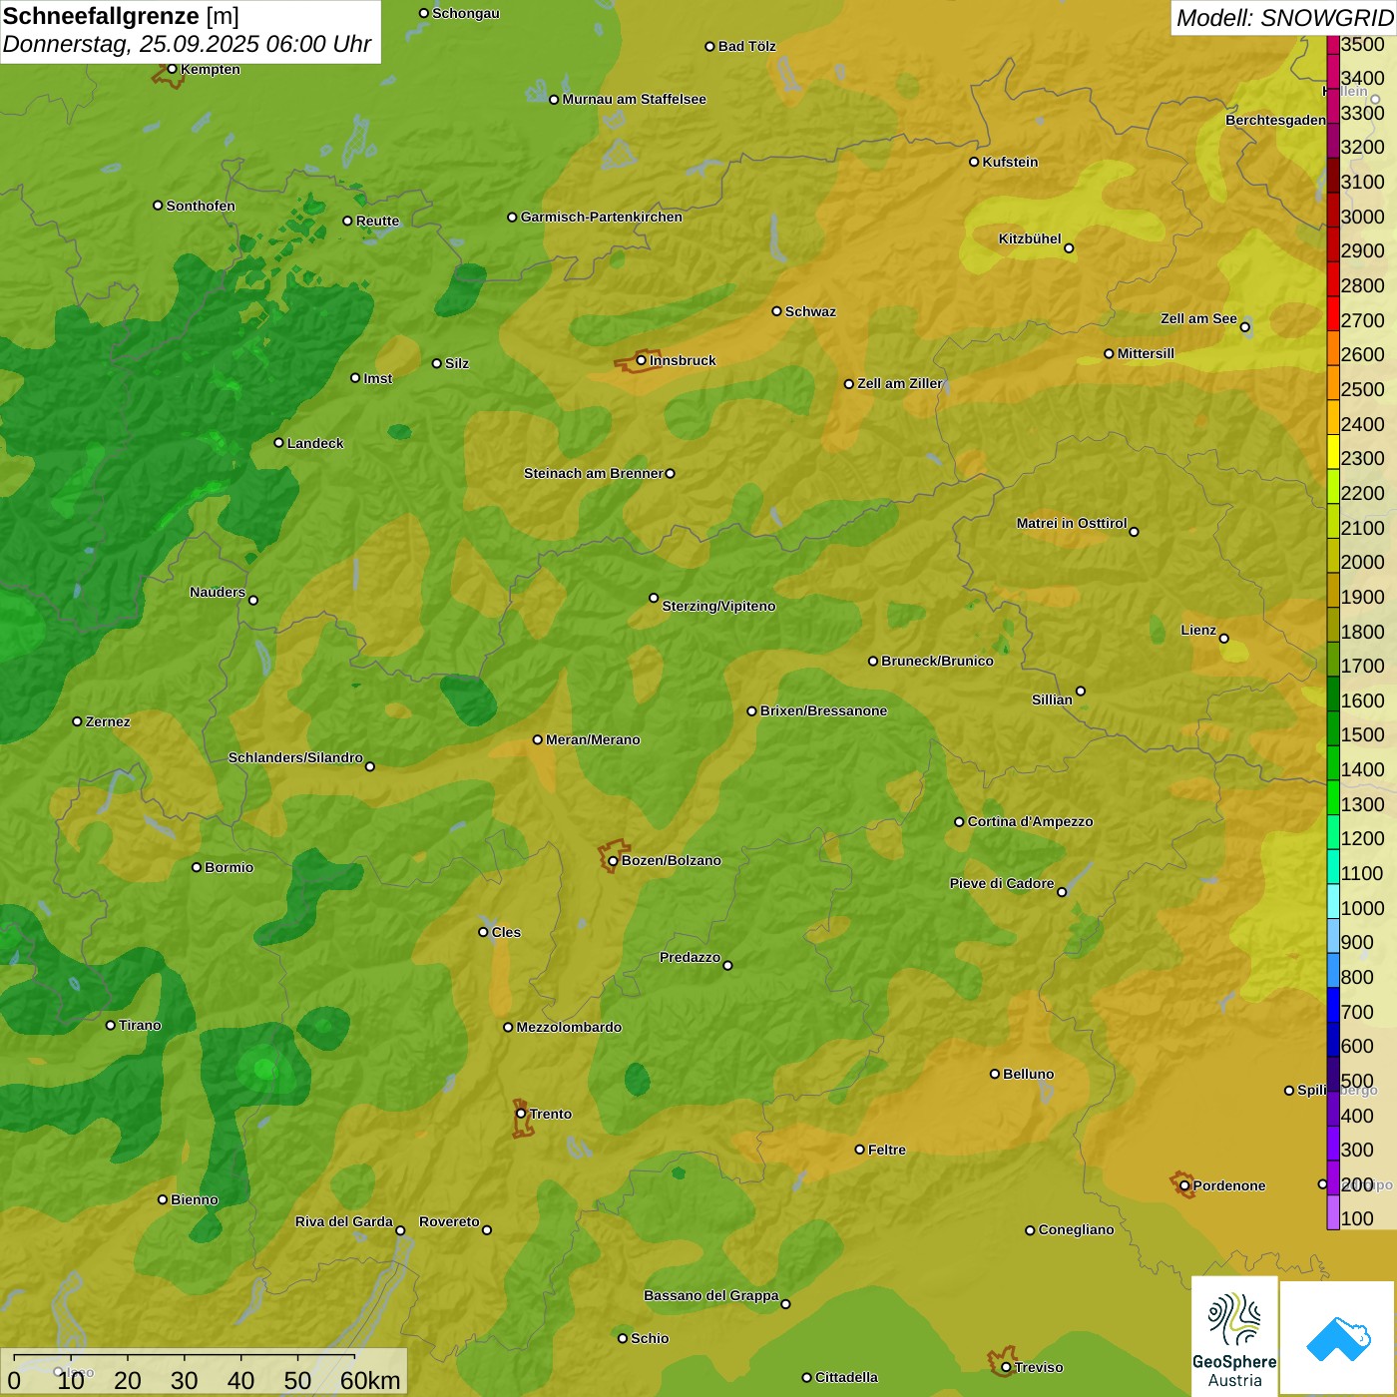Select the Kempten city marker

pos(172,69)
